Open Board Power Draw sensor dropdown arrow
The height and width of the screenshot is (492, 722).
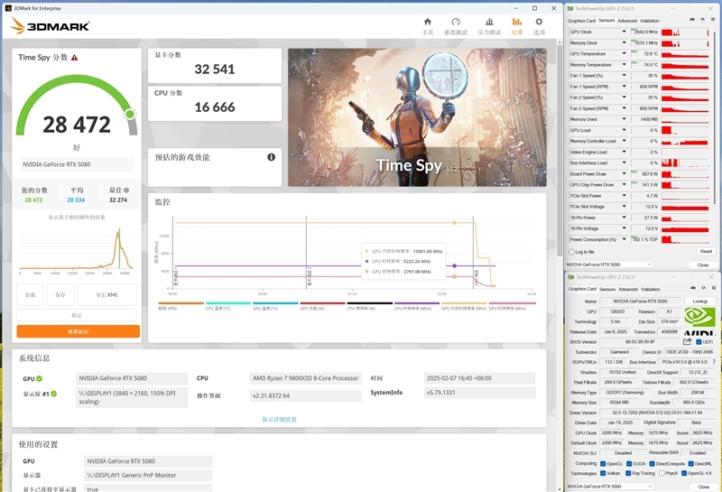(624, 173)
